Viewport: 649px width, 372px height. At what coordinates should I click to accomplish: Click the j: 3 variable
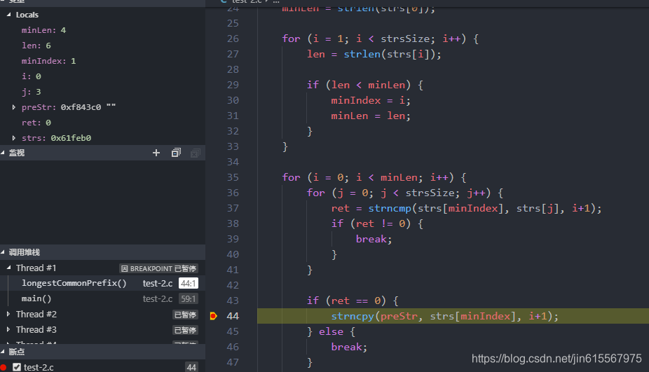[x=32, y=92]
